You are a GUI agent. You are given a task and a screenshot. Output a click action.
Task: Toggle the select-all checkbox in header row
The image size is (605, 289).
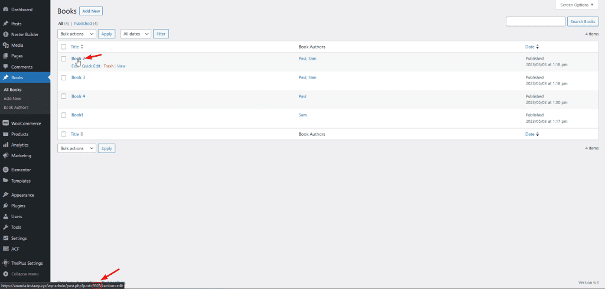(x=63, y=47)
